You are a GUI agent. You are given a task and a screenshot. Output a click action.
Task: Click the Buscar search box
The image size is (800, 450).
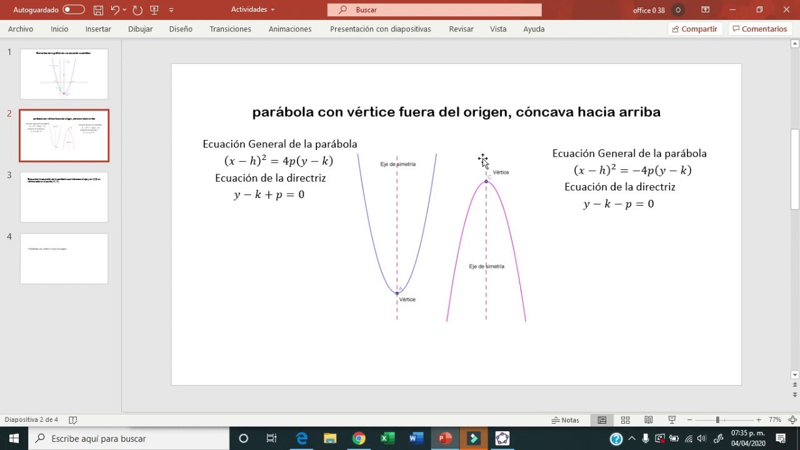[434, 10]
